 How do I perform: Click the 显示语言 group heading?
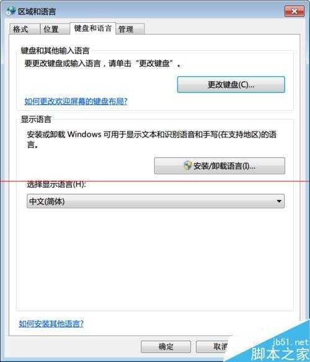(x=36, y=119)
